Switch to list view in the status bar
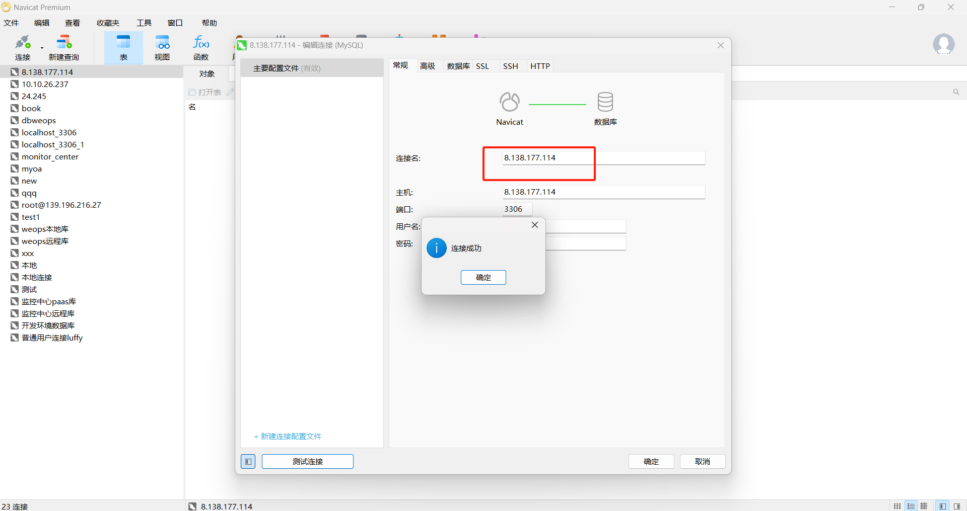Viewport: 967px width, 511px height. click(911, 506)
